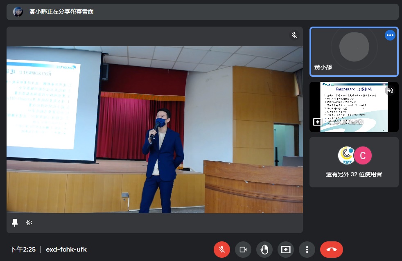Click the meeting code exd-fchk-ufk

coord(66,250)
